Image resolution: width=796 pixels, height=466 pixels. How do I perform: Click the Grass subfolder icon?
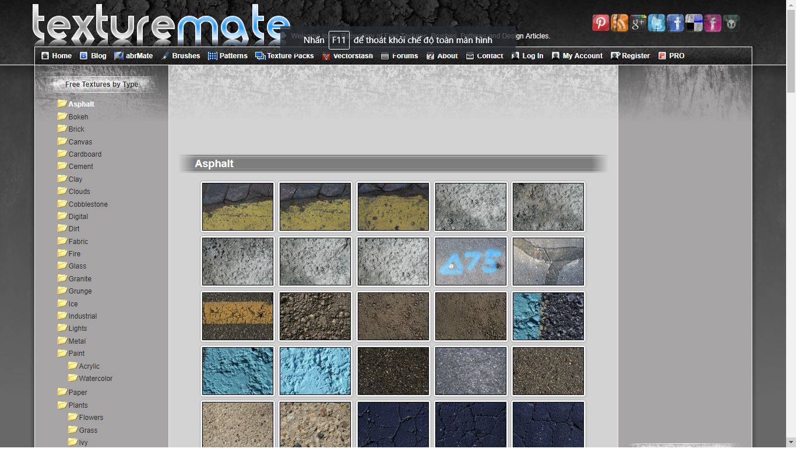click(73, 429)
